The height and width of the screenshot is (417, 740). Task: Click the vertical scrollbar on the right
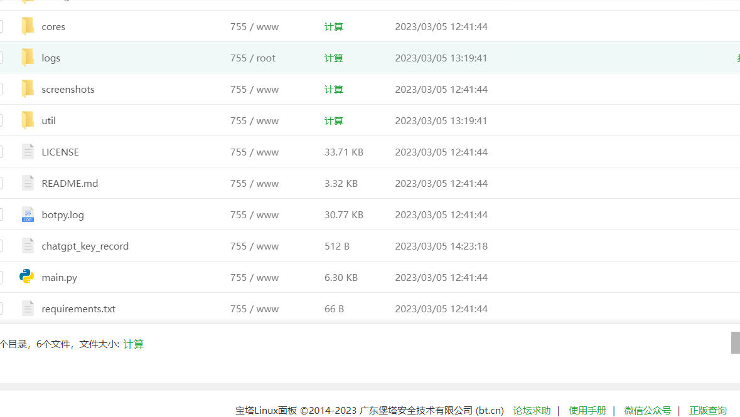[x=735, y=342]
